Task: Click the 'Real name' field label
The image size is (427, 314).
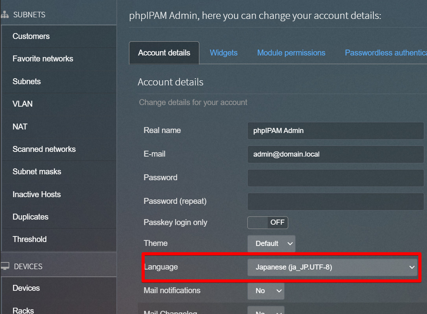Action: 162,130
